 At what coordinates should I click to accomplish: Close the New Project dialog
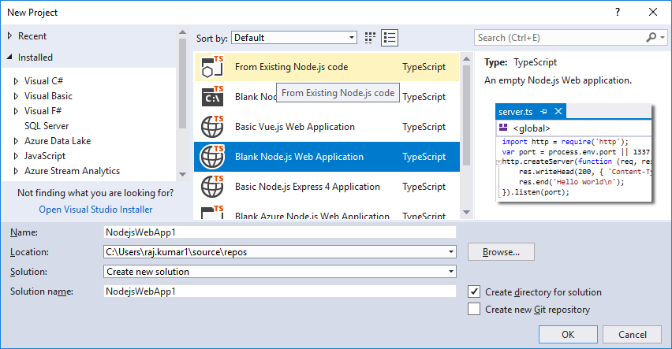[653, 12]
